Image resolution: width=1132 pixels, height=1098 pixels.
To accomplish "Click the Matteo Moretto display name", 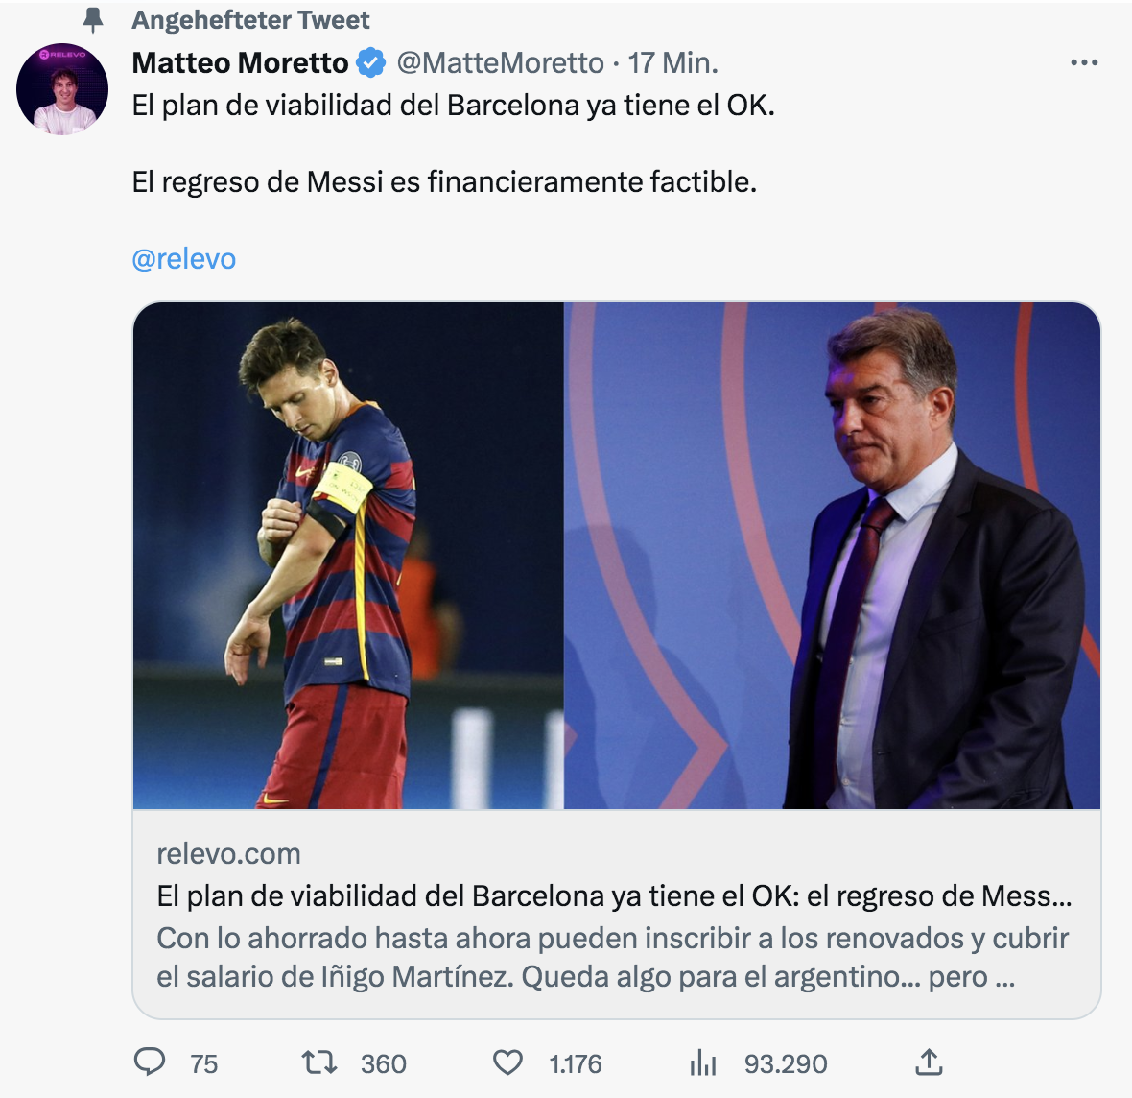I will point(240,63).
